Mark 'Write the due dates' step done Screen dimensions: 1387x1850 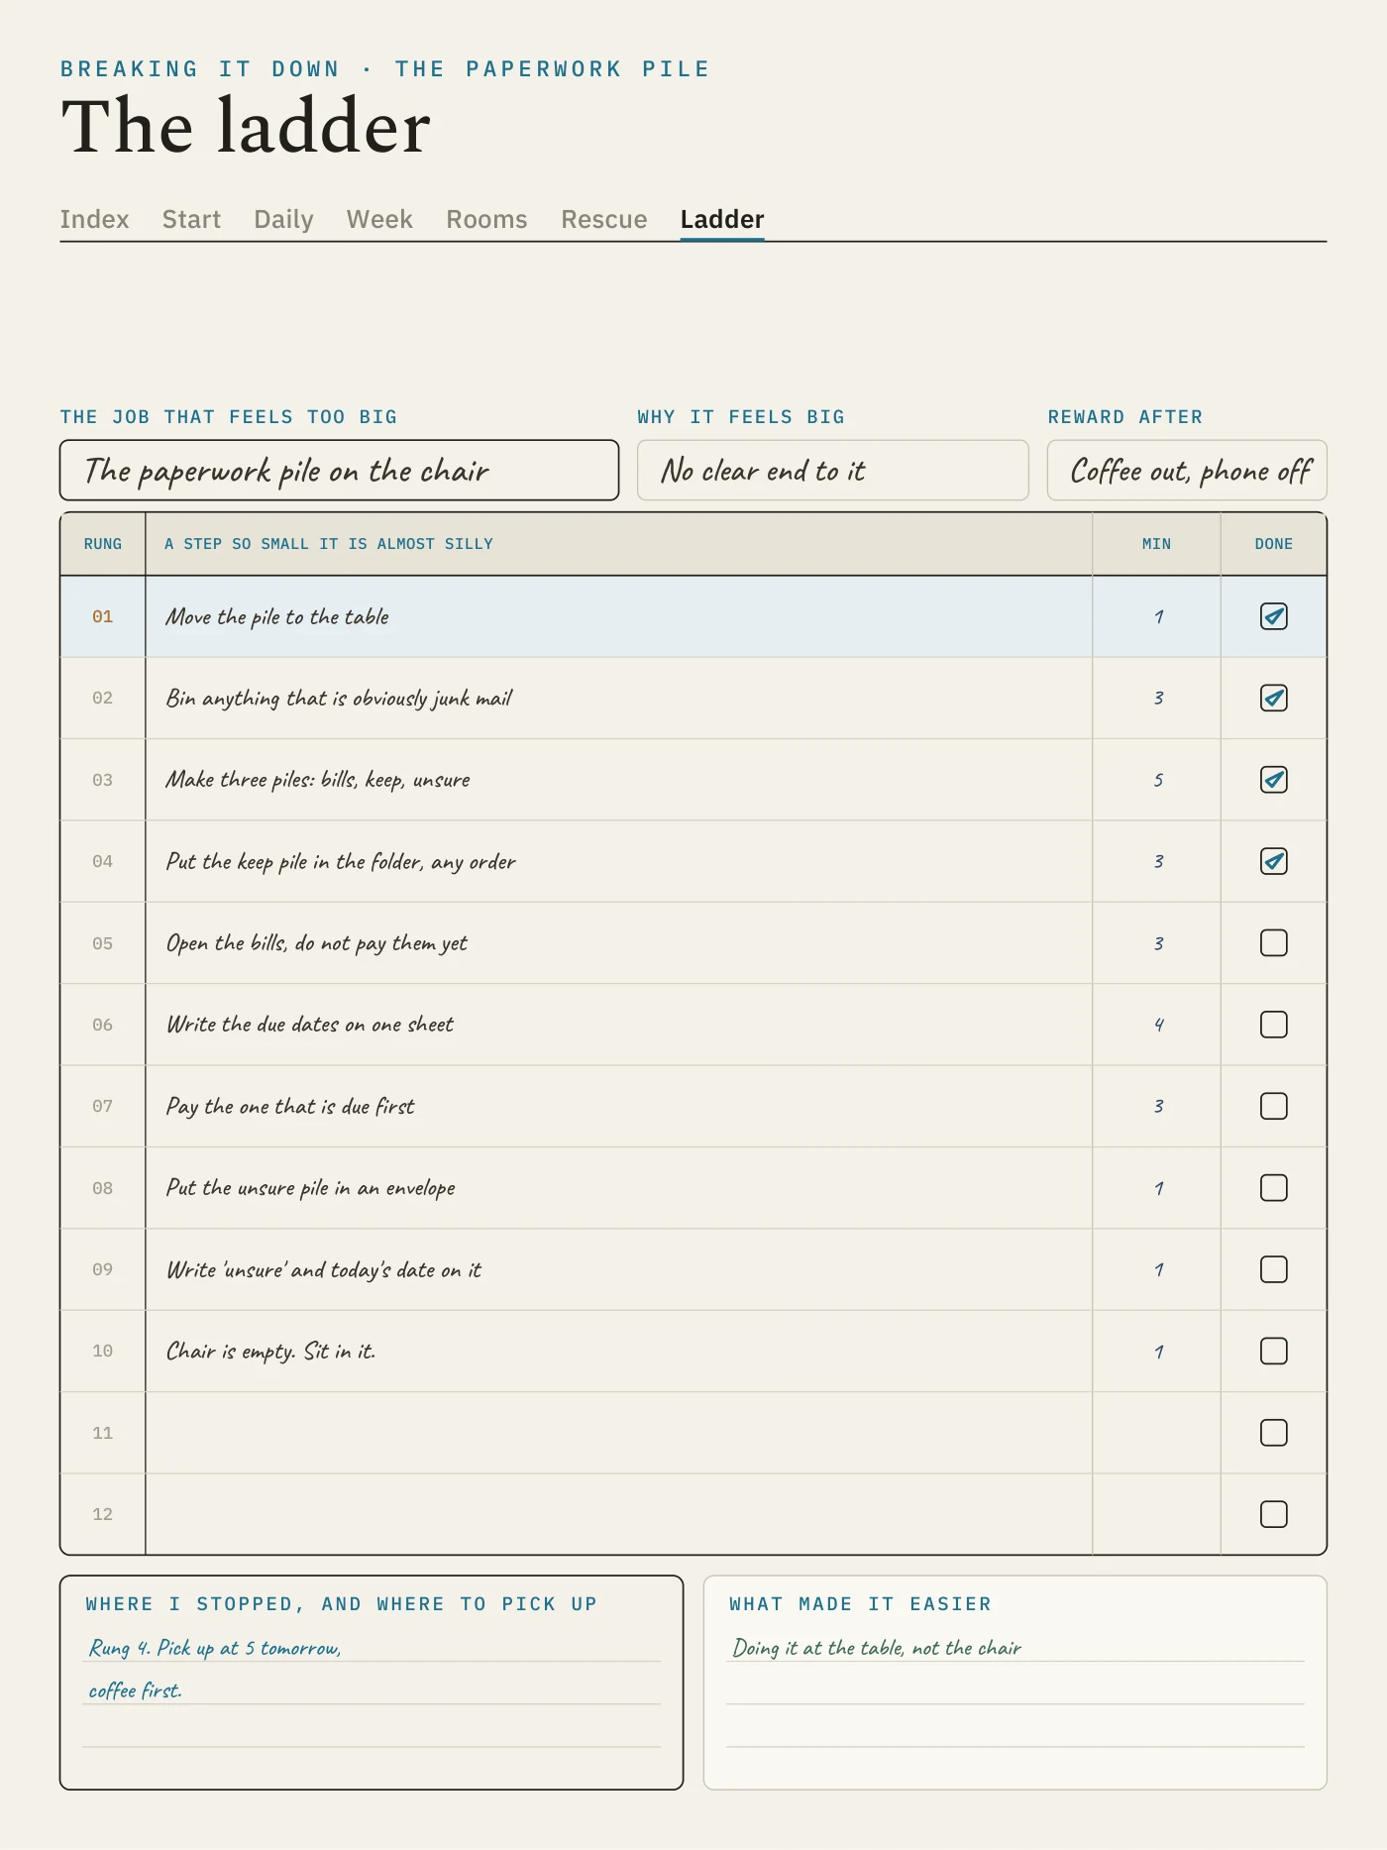(1273, 1025)
